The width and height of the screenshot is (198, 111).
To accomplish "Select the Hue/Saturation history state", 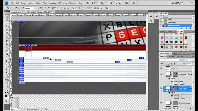I will coord(176,26).
